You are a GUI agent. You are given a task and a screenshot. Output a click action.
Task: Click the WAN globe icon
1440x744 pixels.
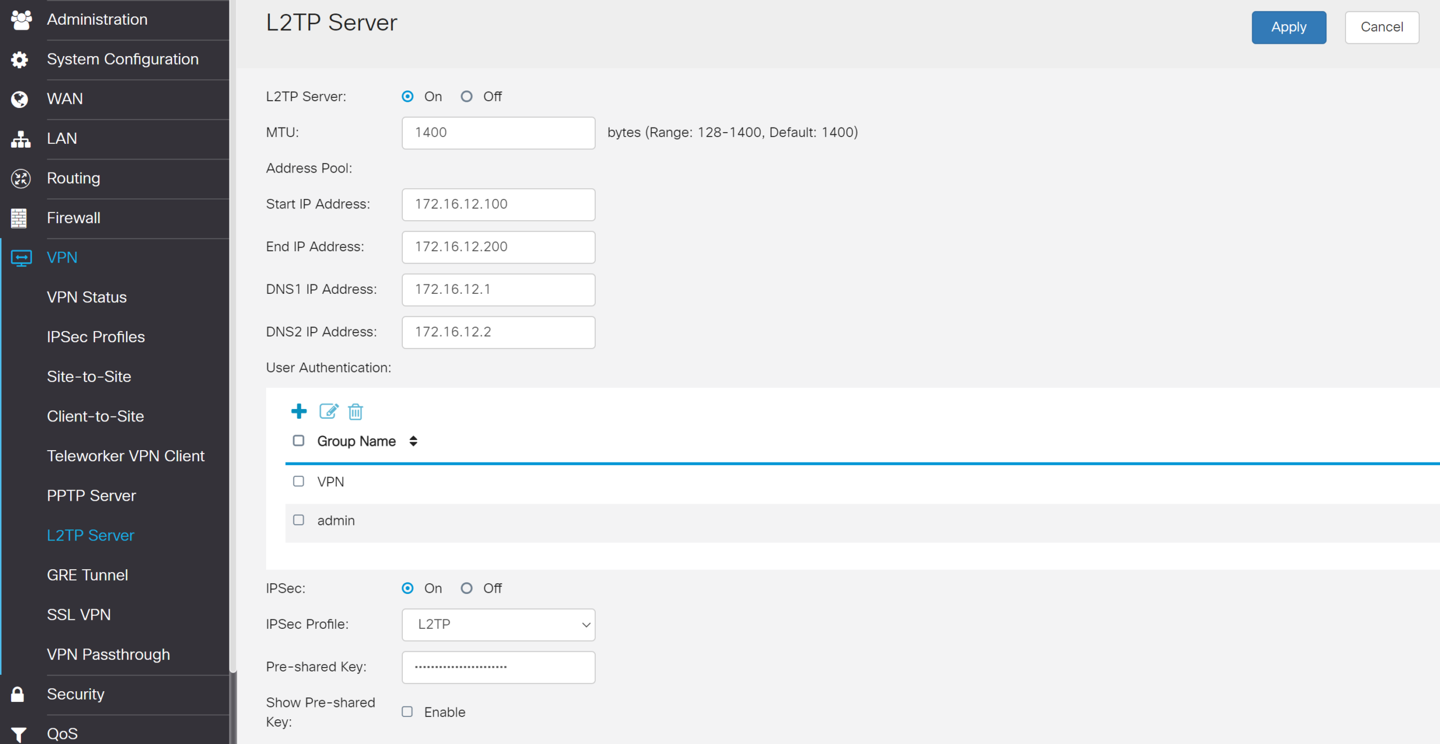coord(20,99)
